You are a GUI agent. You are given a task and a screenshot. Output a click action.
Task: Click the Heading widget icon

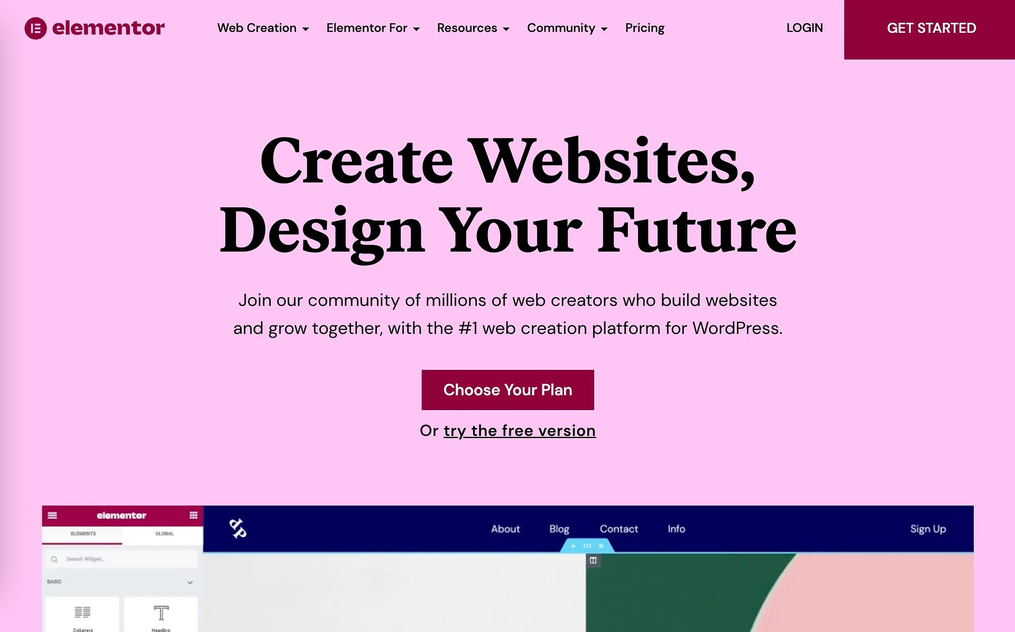[160, 614]
